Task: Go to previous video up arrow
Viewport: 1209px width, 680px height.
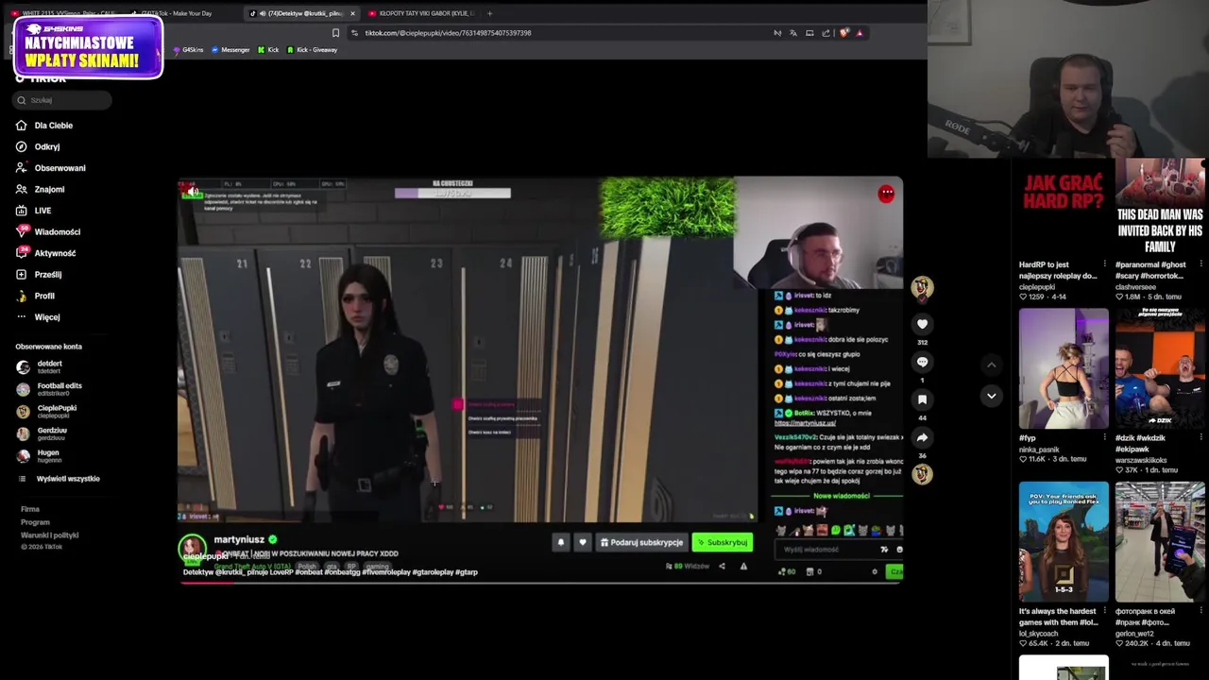Action: coord(991,365)
